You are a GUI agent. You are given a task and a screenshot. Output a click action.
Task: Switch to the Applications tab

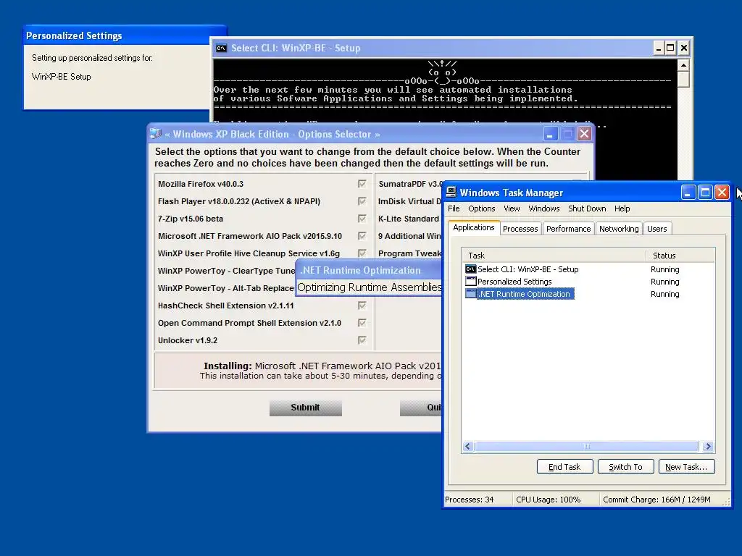coord(474,227)
